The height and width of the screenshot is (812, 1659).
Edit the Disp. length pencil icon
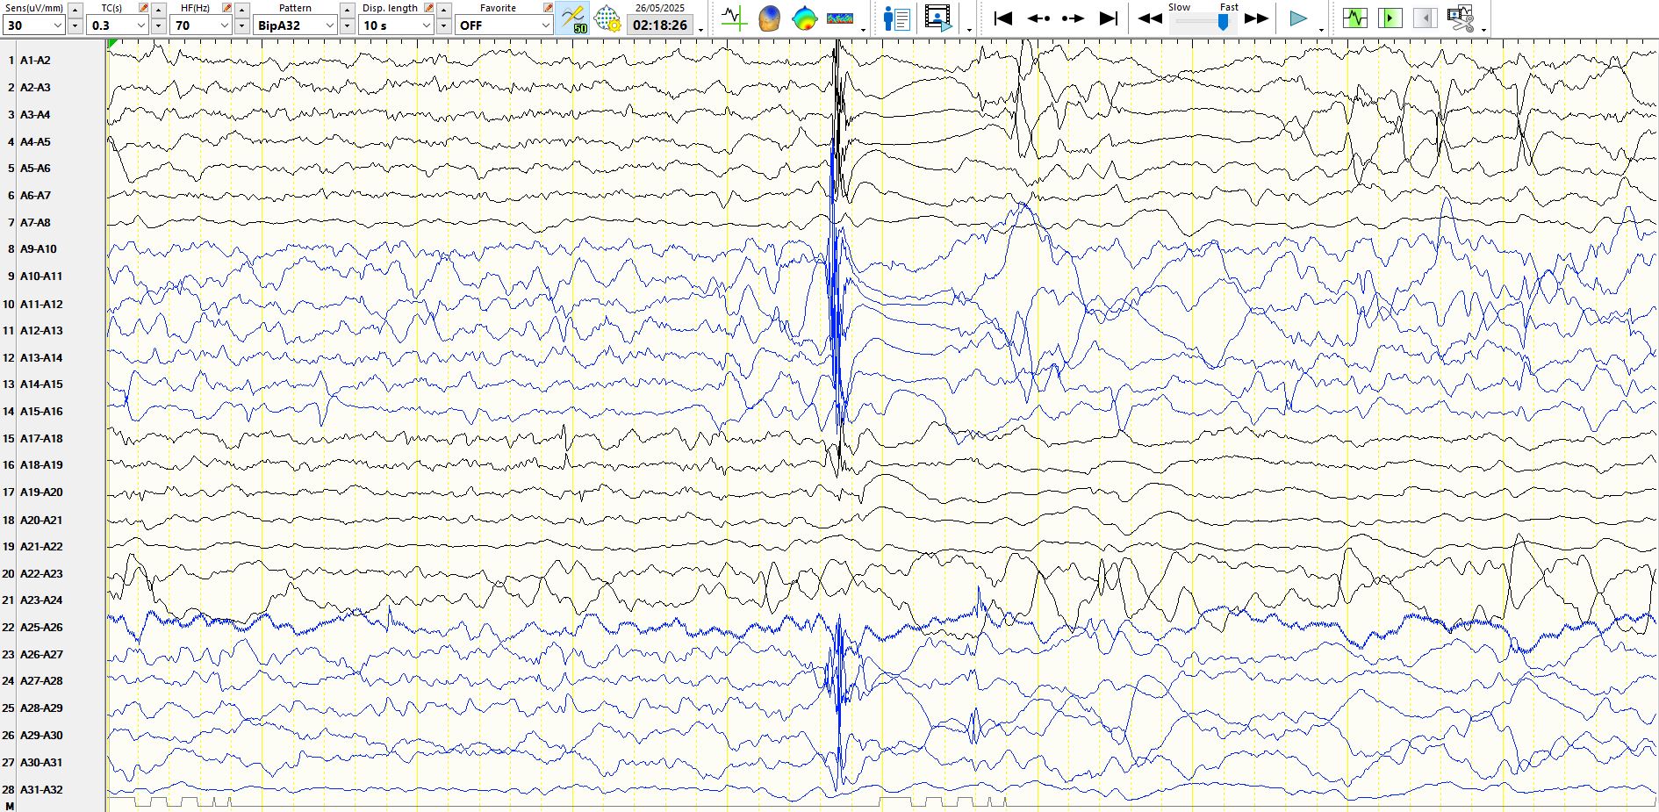(428, 8)
